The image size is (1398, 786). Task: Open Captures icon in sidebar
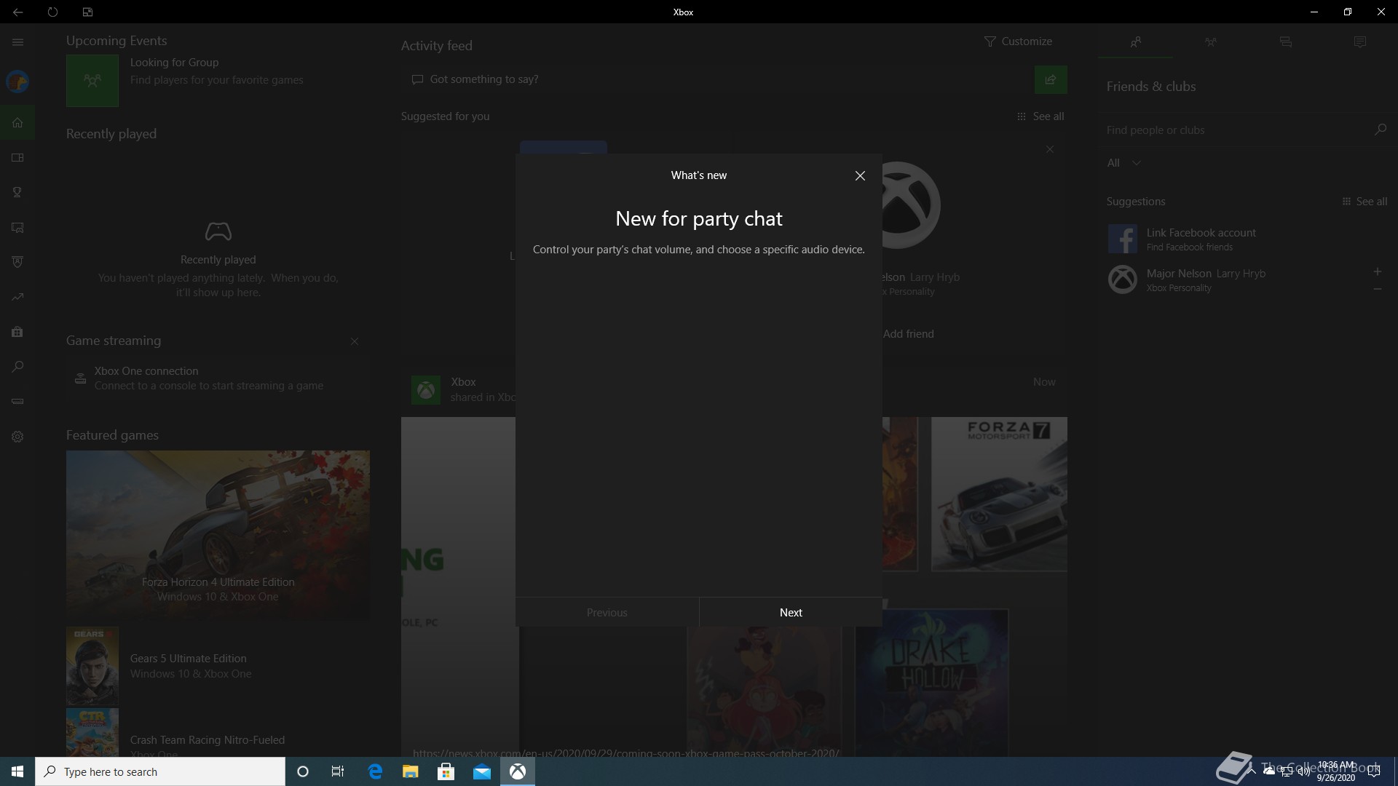(17, 227)
